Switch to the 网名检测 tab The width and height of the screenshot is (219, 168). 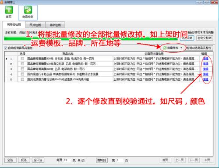coord(55,25)
